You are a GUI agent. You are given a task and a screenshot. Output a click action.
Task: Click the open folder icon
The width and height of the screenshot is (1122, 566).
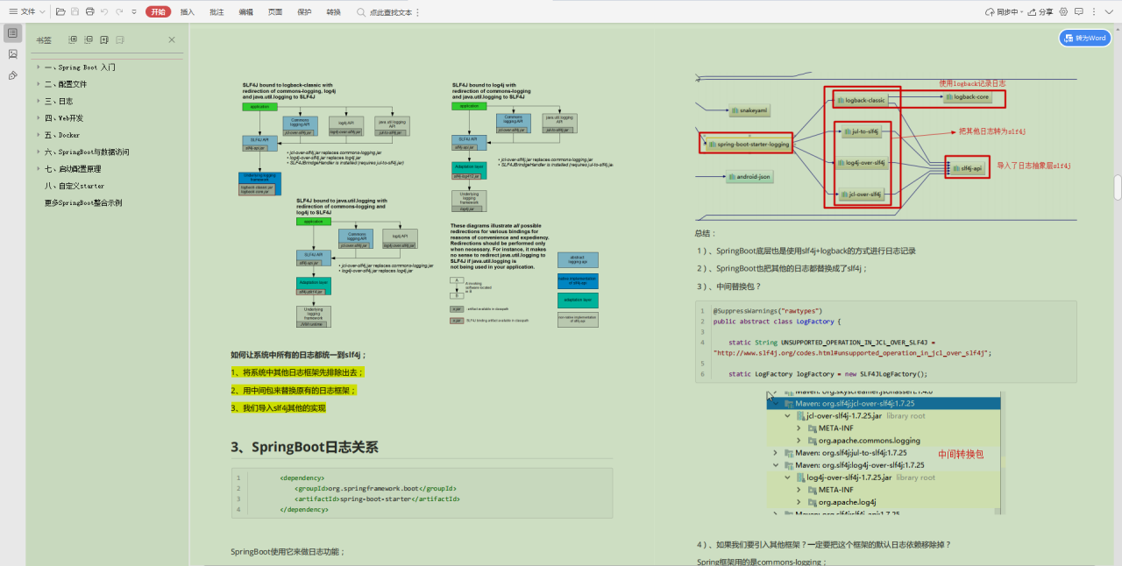(60, 12)
